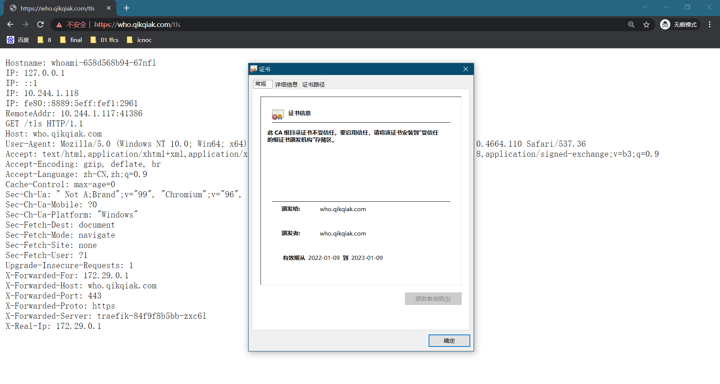Click the issued-to value who.qikqiak.com
Screen dimensions: 720x384
tap(343, 209)
